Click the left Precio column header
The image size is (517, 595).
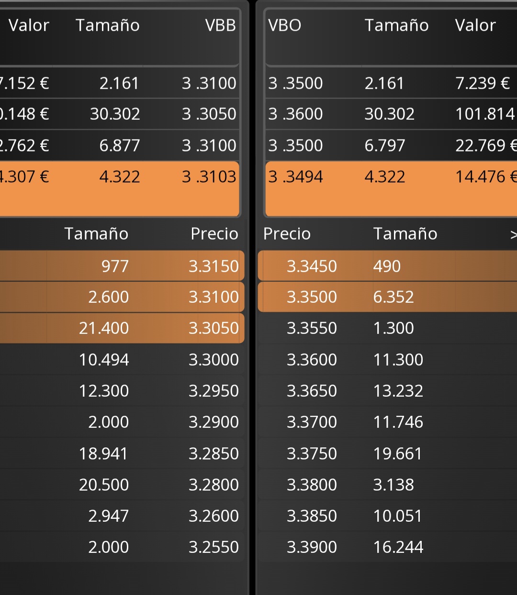214,234
